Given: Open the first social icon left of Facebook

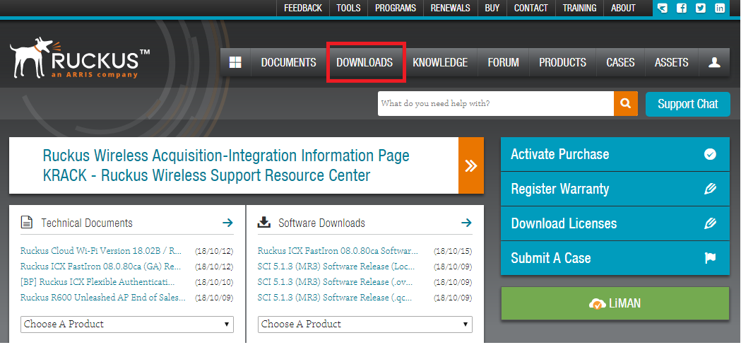Looking at the screenshot, I should click(663, 8).
